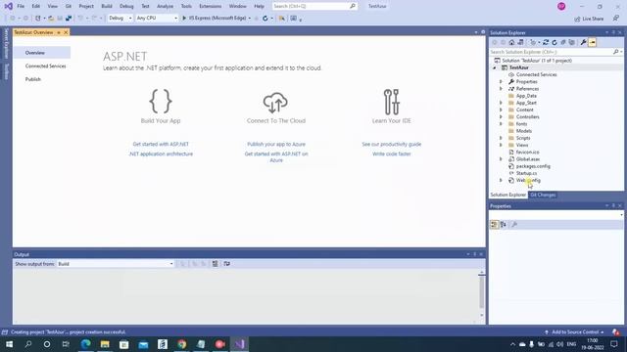Open the Extensions menu

[211, 7]
